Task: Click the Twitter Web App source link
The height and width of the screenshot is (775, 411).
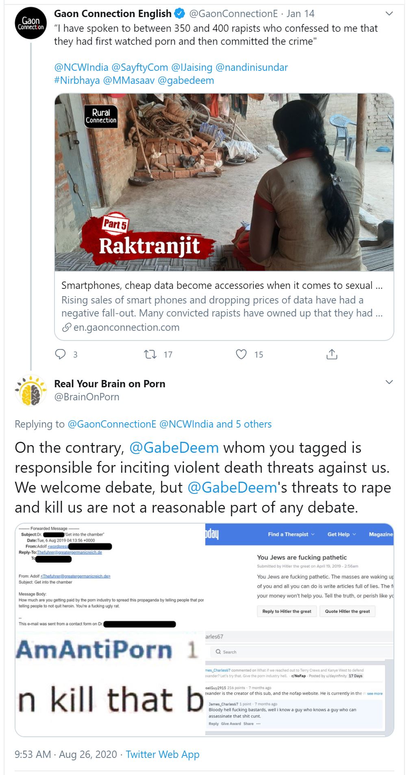Action: (163, 754)
